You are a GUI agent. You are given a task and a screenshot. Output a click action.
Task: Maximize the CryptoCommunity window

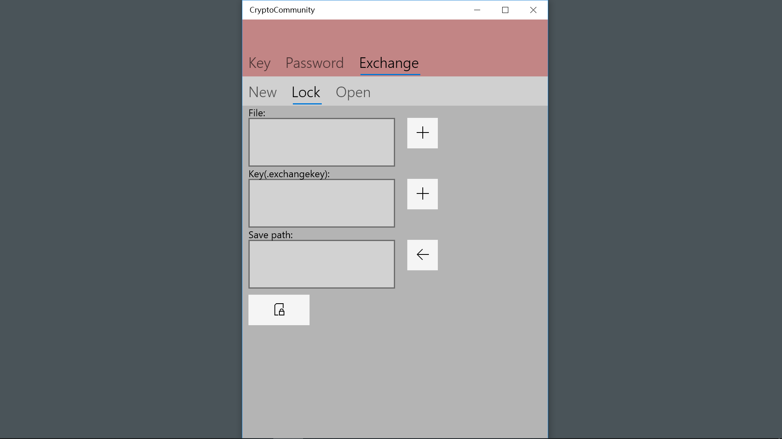pyautogui.click(x=505, y=10)
